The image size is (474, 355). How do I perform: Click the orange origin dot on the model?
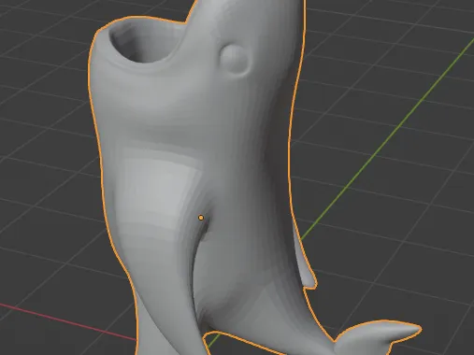pyautogui.click(x=201, y=218)
